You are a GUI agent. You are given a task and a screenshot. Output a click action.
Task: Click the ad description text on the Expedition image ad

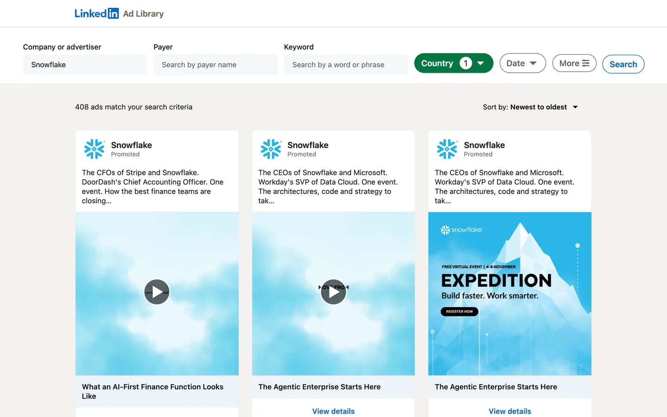[505, 187]
